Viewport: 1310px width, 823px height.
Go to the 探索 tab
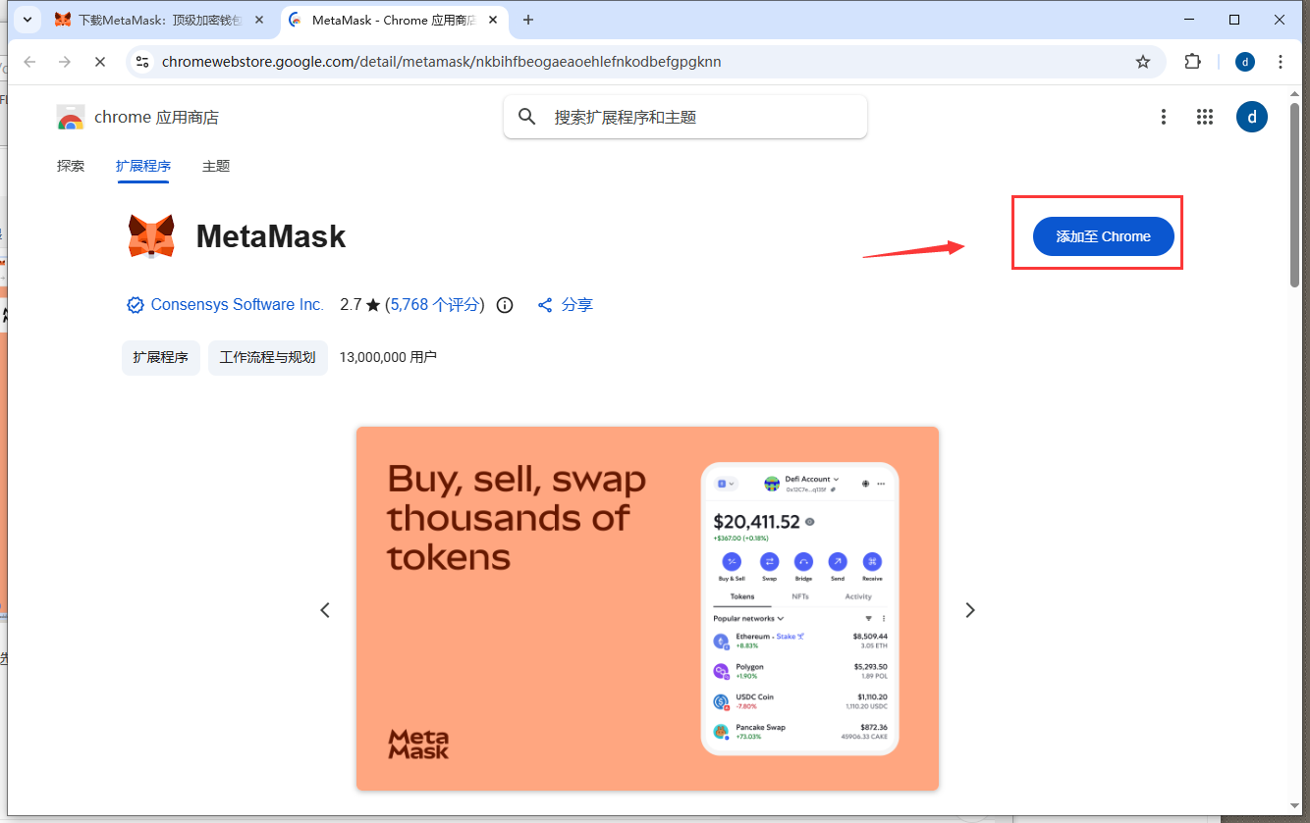pyautogui.click(x=71, y=166)
